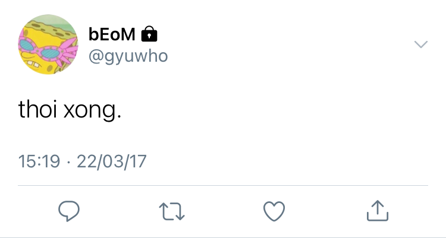
Task: Open the SpongeBob profile picture
Action: 48,44
